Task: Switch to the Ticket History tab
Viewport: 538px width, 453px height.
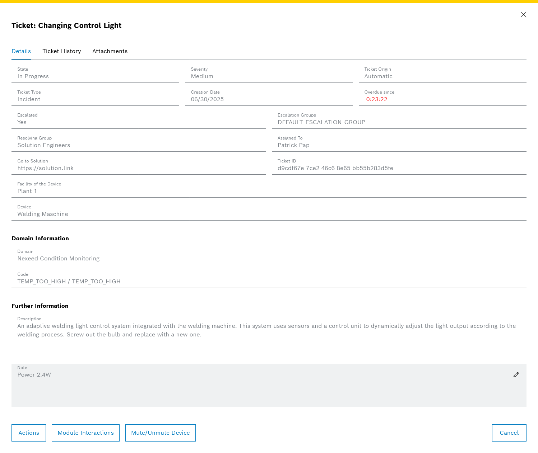Action: coord(61,51)
